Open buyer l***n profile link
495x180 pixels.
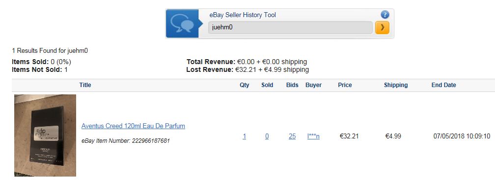(313, 136)
